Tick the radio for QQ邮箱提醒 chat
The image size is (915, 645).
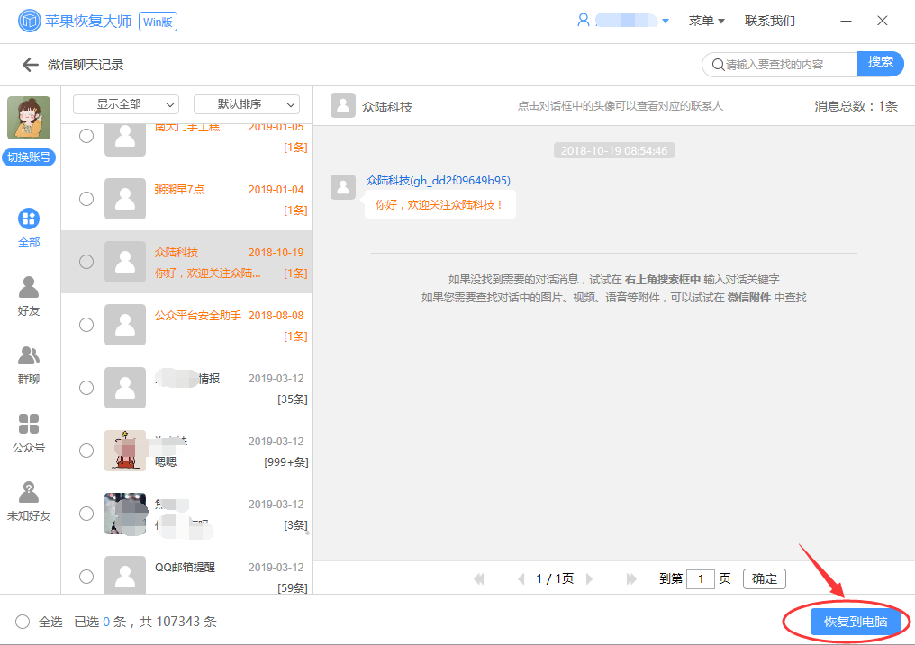click(x=86, y=577)
